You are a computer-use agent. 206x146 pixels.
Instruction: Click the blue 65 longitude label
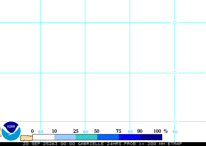[41, 132]
